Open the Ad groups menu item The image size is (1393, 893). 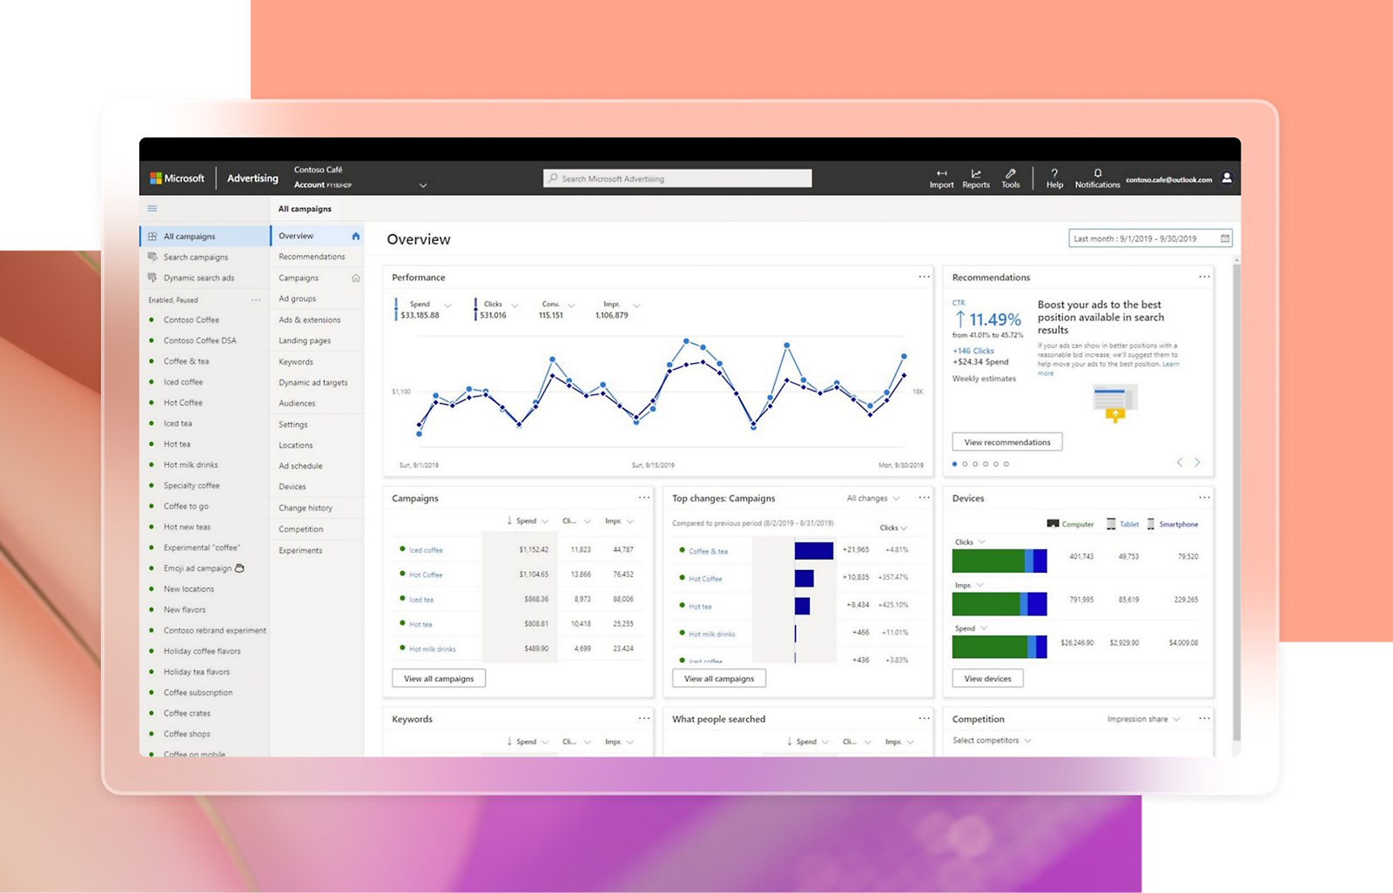298,299
